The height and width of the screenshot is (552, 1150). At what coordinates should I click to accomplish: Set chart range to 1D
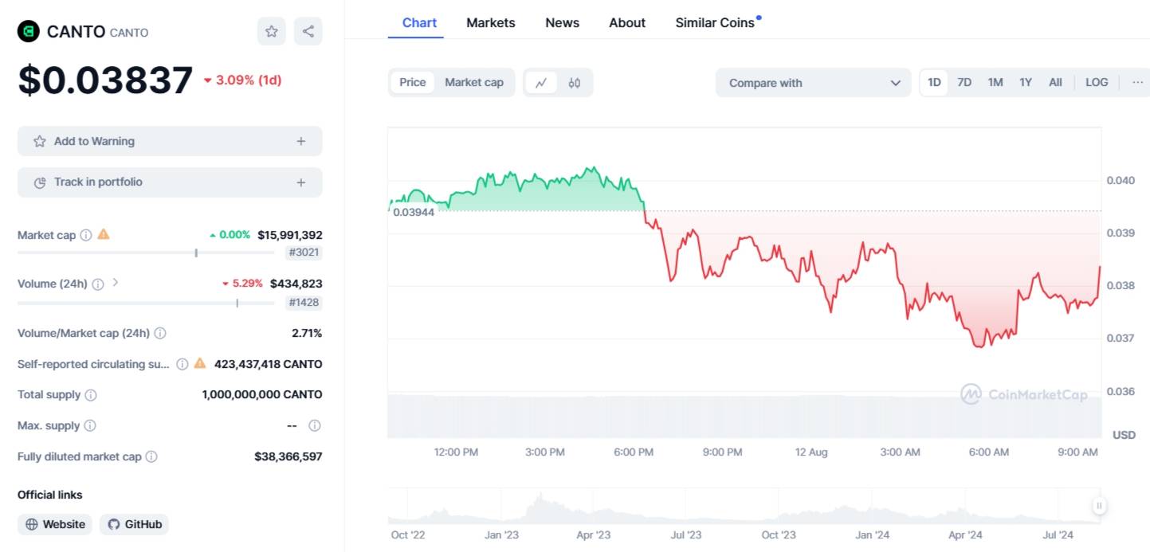coord(934,82)
